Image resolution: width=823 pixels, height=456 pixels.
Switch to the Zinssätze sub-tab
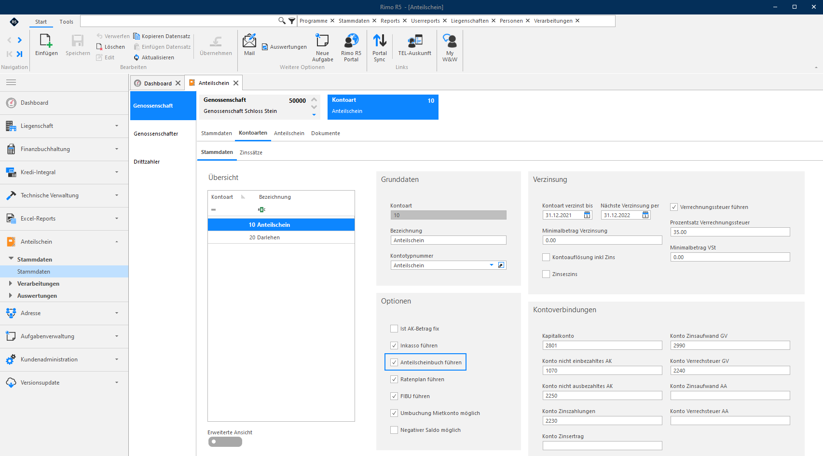[x=251, y=152]
